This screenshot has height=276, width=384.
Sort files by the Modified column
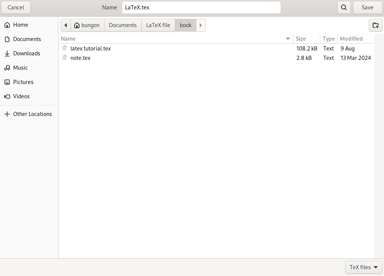coord(351,39)
